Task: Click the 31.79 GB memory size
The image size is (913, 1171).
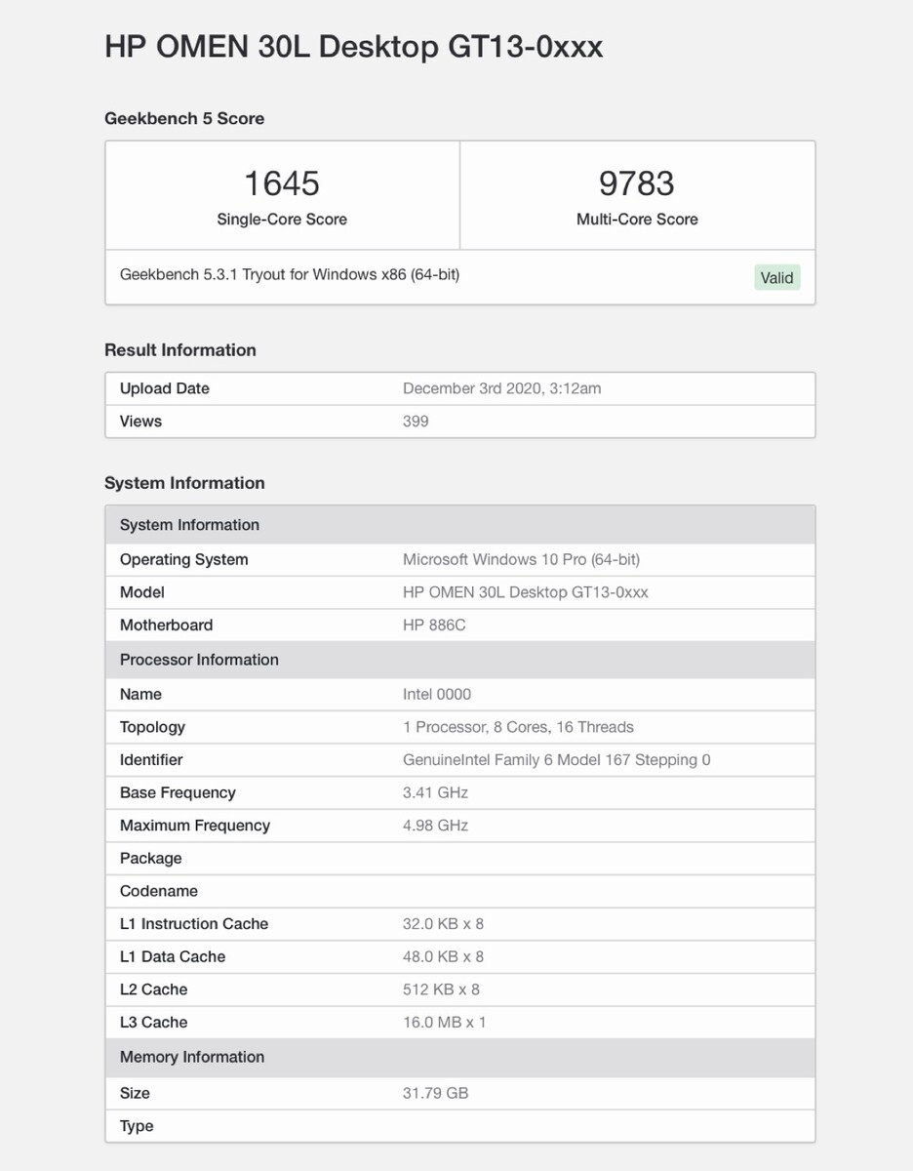Action: tap(435, 1093)
